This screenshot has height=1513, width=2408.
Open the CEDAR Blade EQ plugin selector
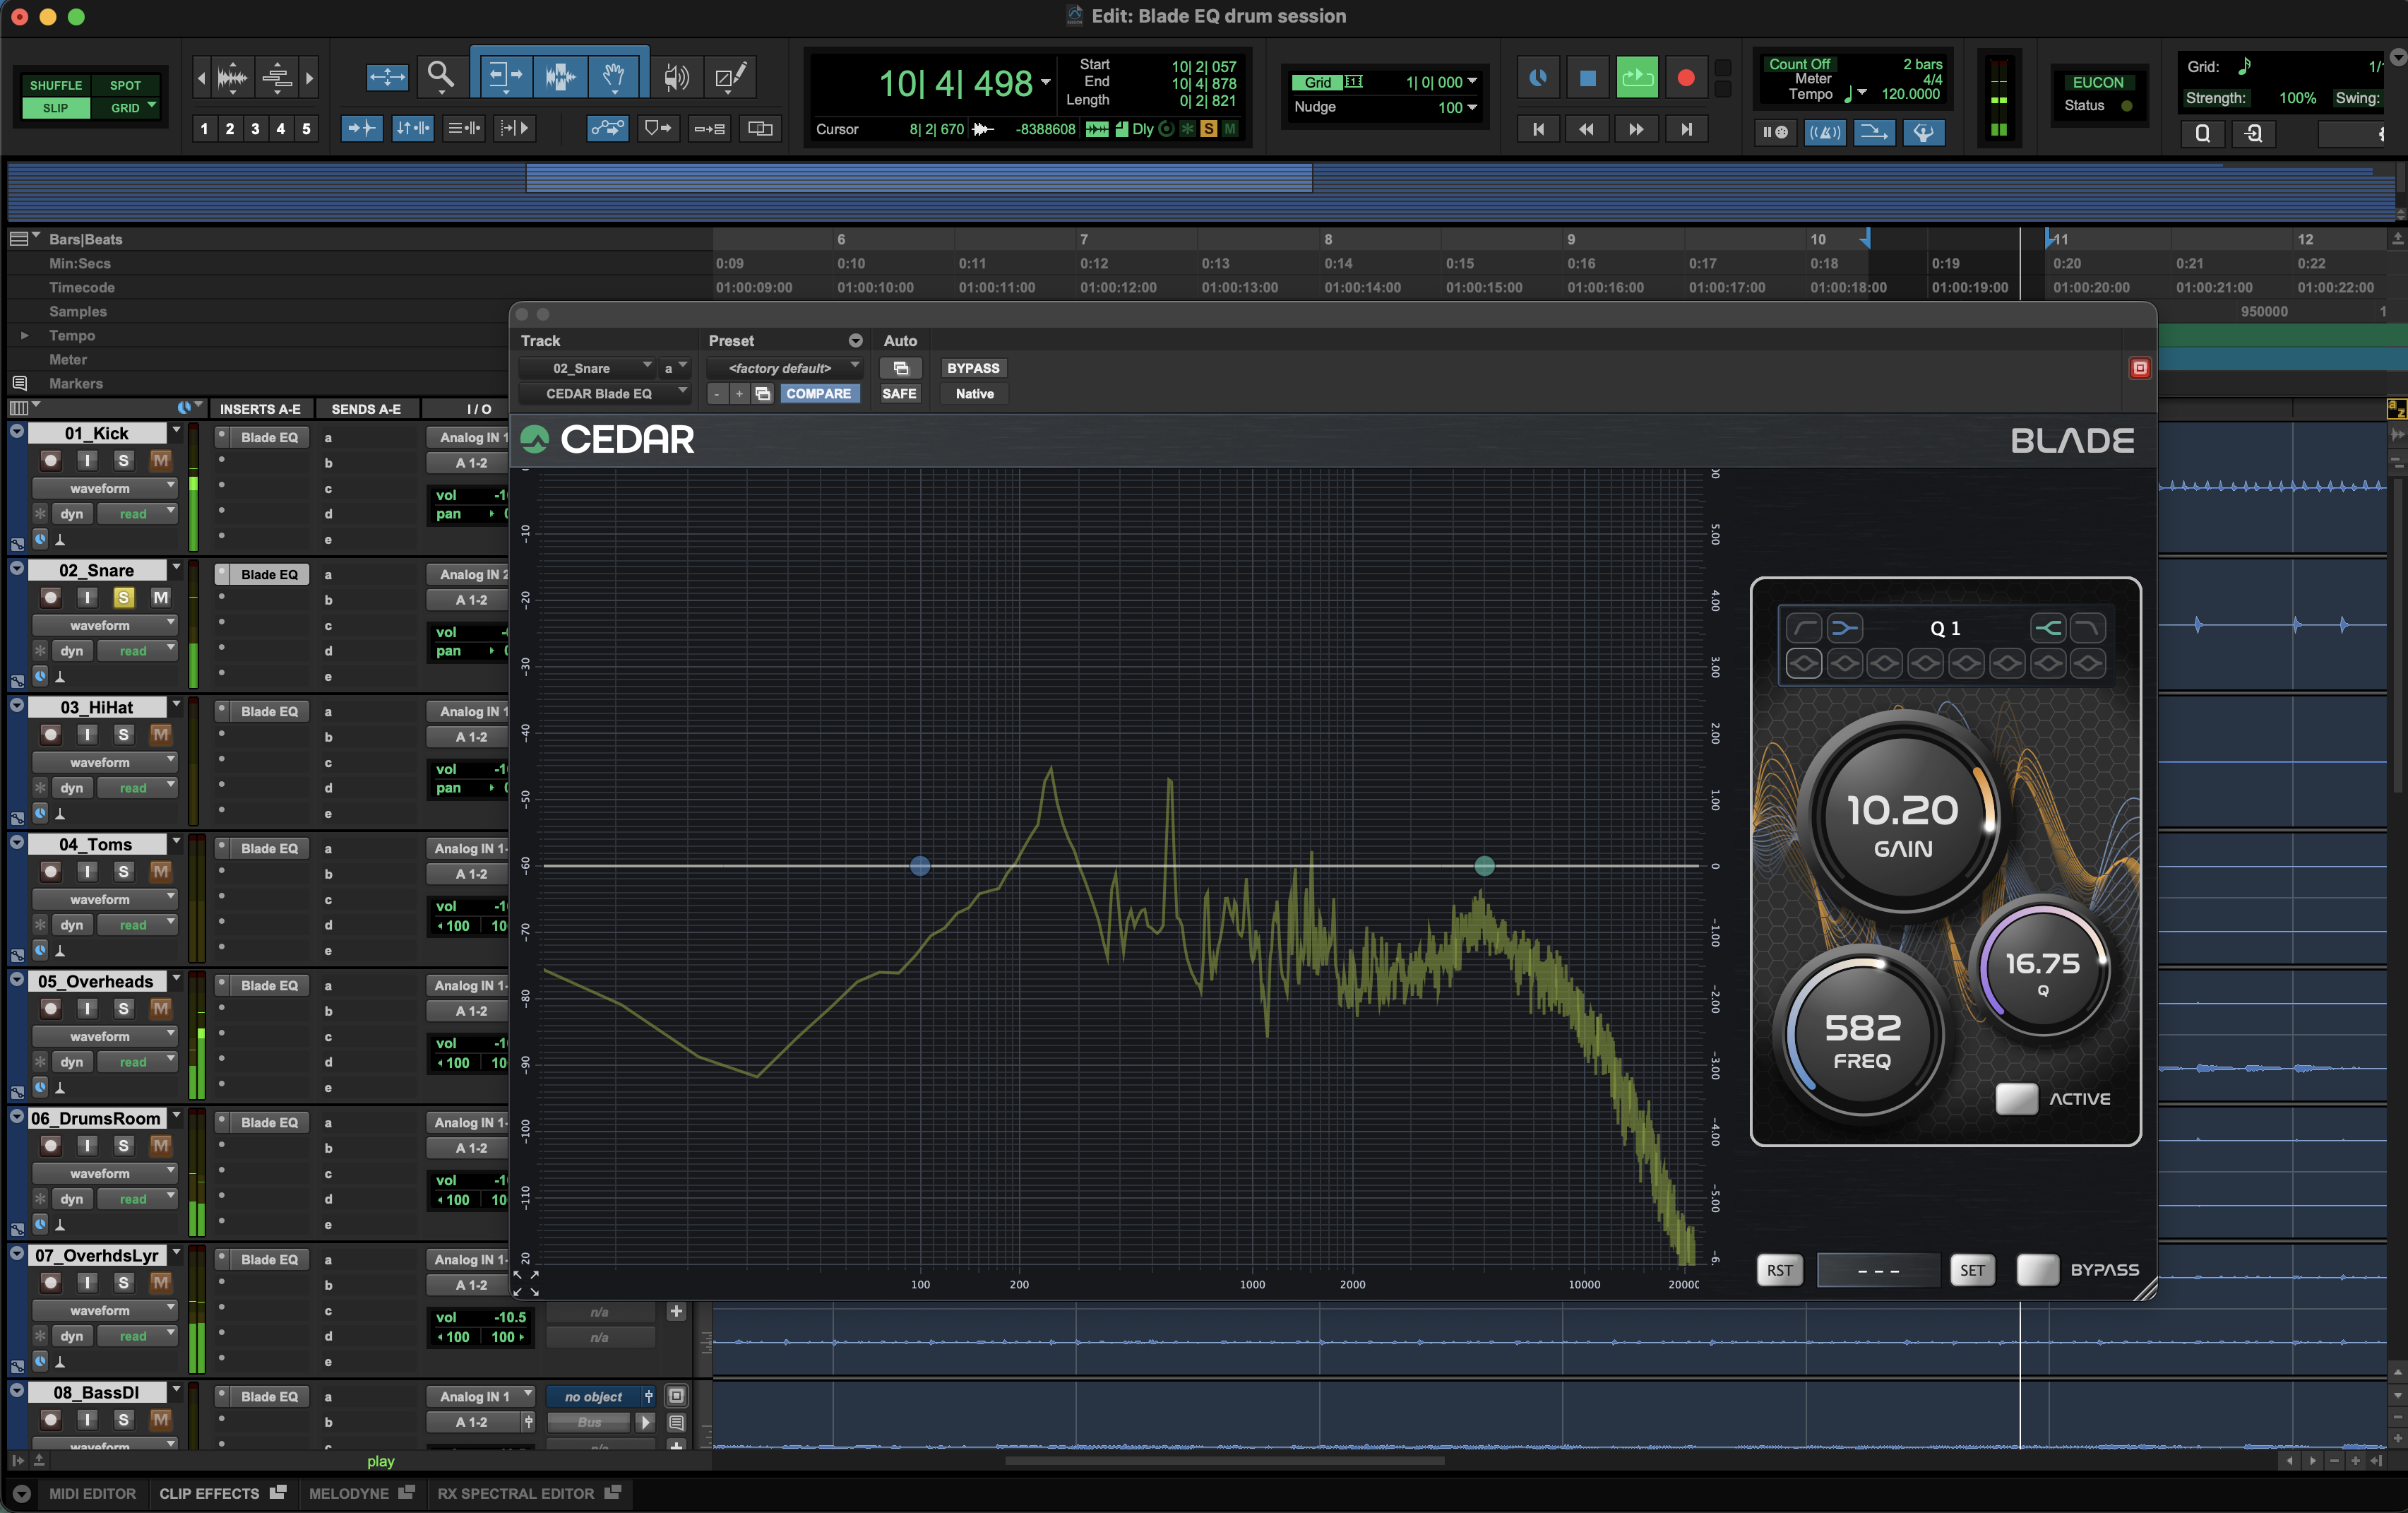point(604,393)
